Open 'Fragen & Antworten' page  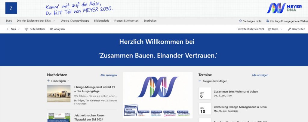click(126, 21)
